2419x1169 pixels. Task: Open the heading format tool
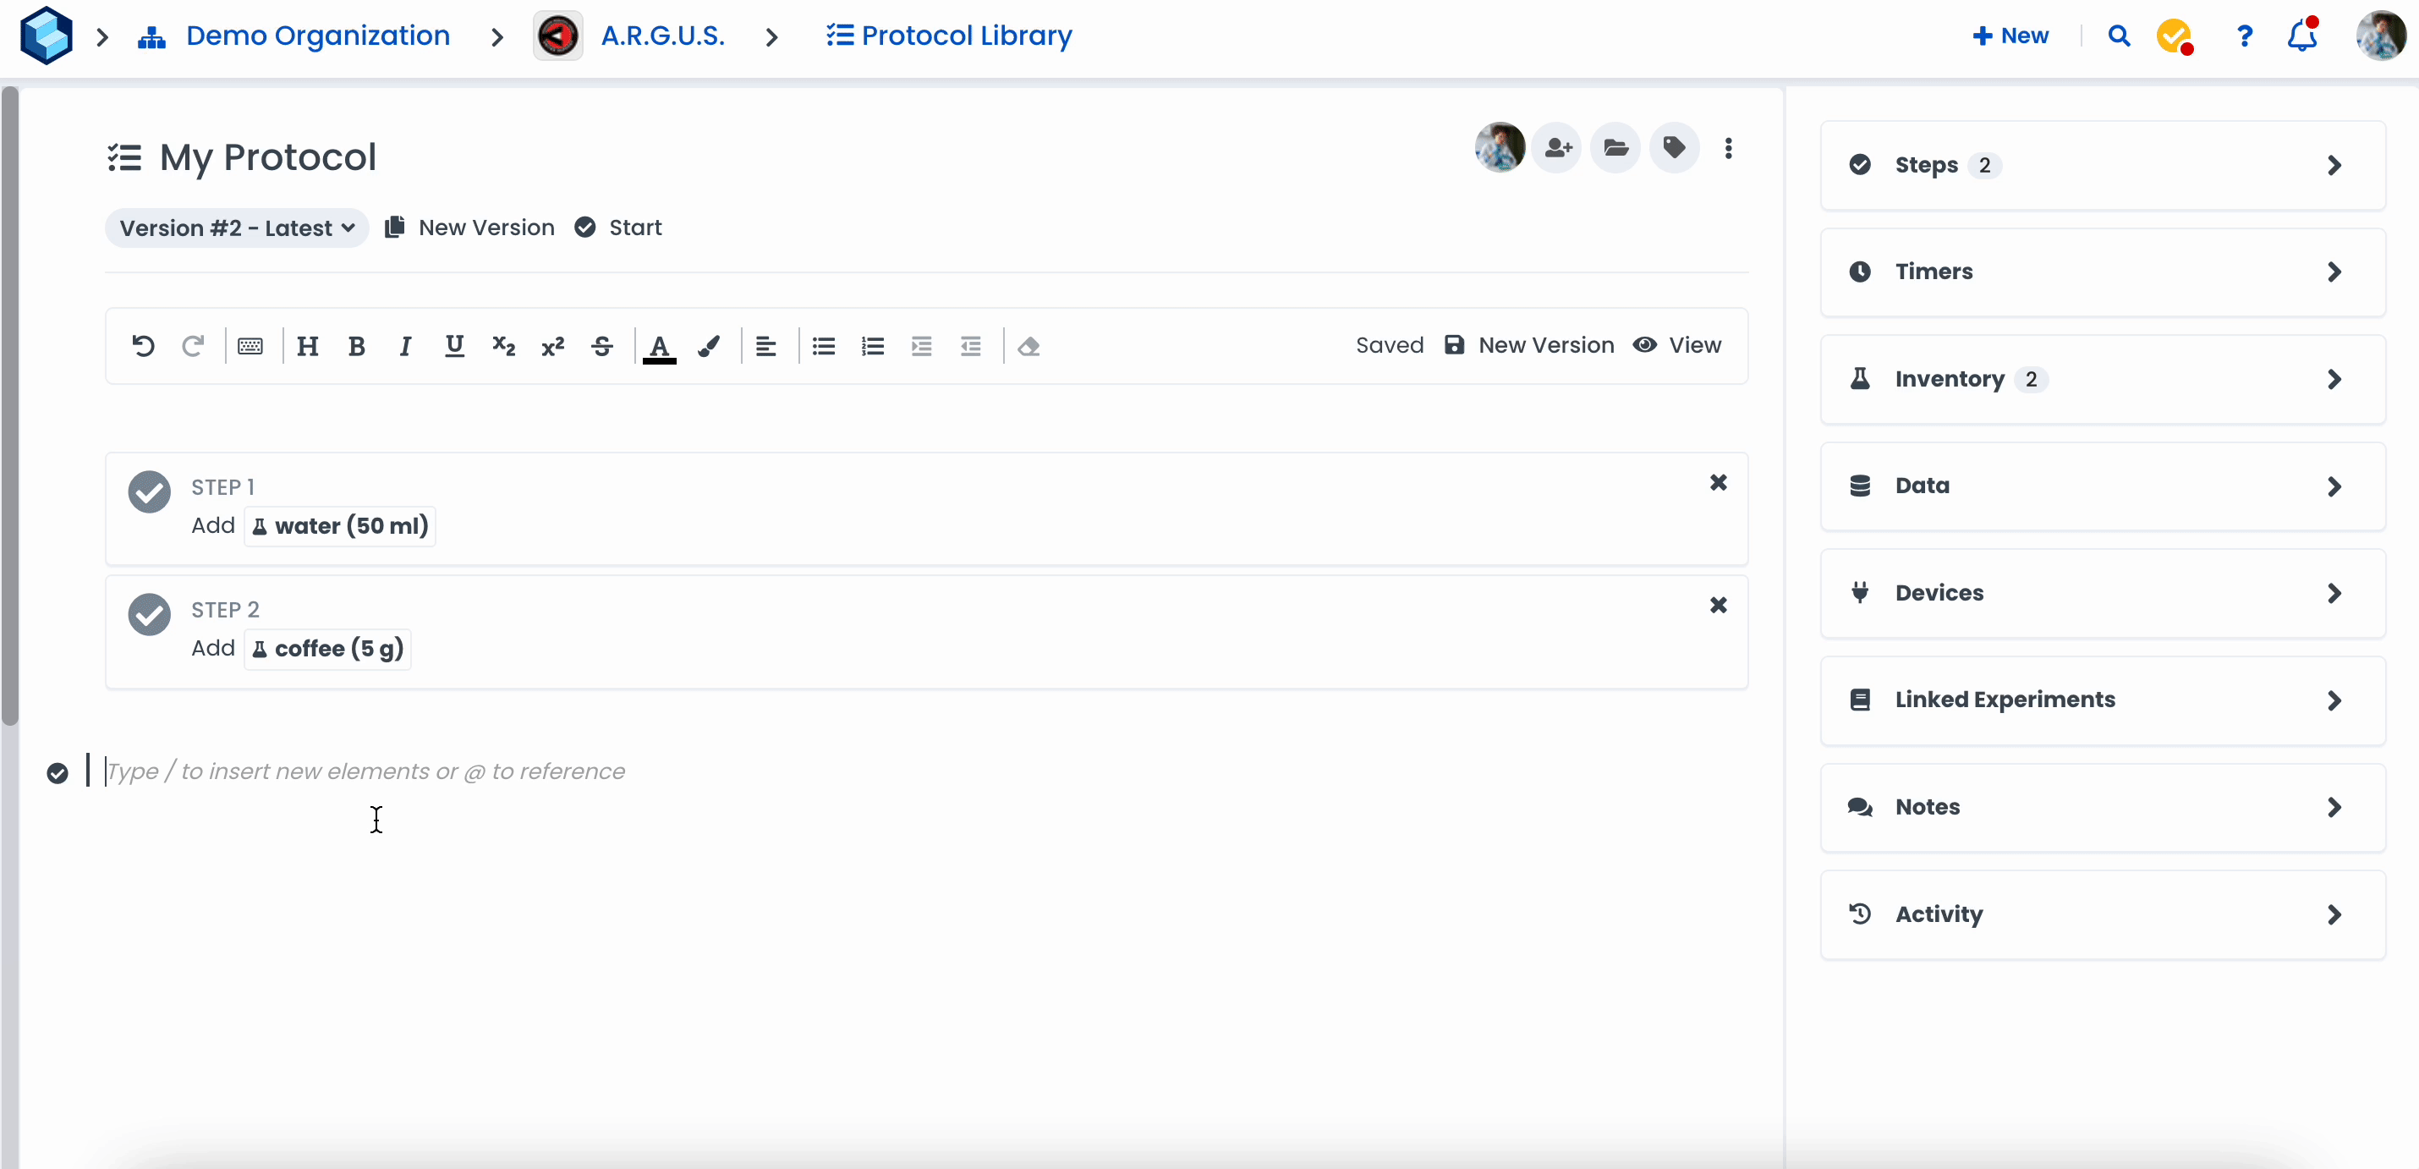coord(307,347)
